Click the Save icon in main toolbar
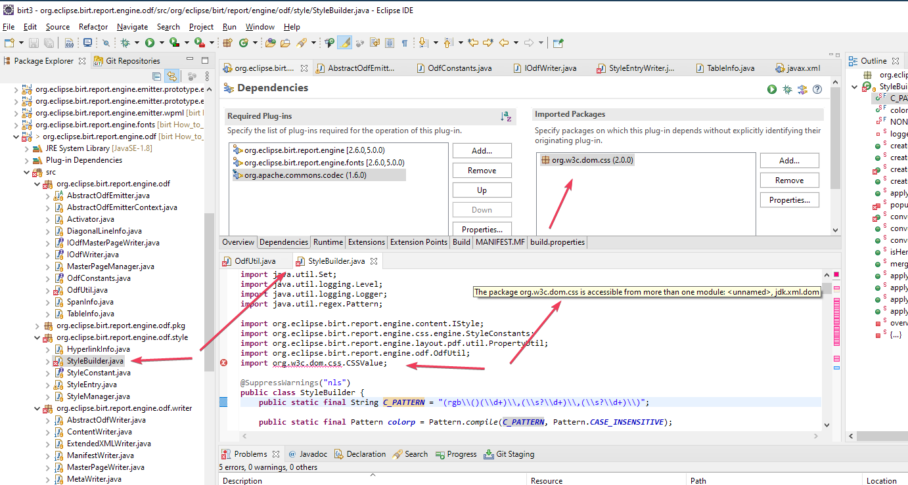This screenshot has width=908, height=485. pos(34,43)
